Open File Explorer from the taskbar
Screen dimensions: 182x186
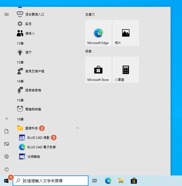121,181
